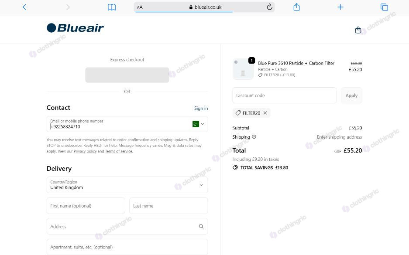Viewport: 409px width, 255px height.
Task: Open the Safari share sheet icon
Action: pos(296,7)
